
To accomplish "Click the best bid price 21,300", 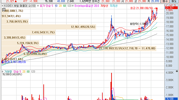I will (x=116, y=1).
